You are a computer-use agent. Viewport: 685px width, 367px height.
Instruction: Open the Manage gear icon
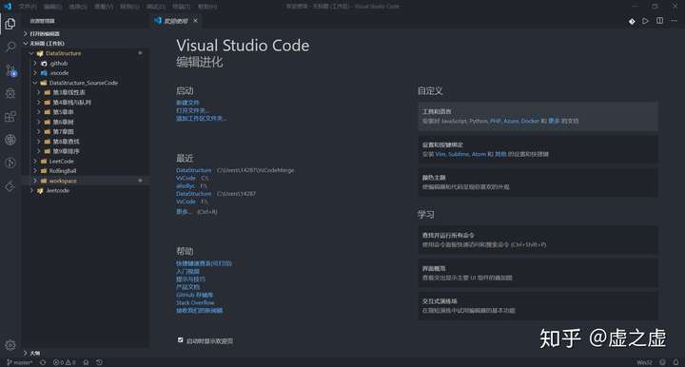click(x=10, y=345)
